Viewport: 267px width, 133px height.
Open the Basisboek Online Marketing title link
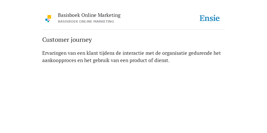tap(89, 15)
